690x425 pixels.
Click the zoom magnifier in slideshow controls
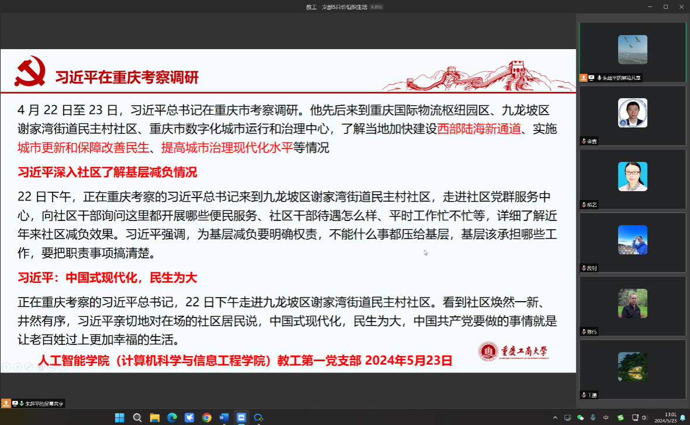pos(52,367)
